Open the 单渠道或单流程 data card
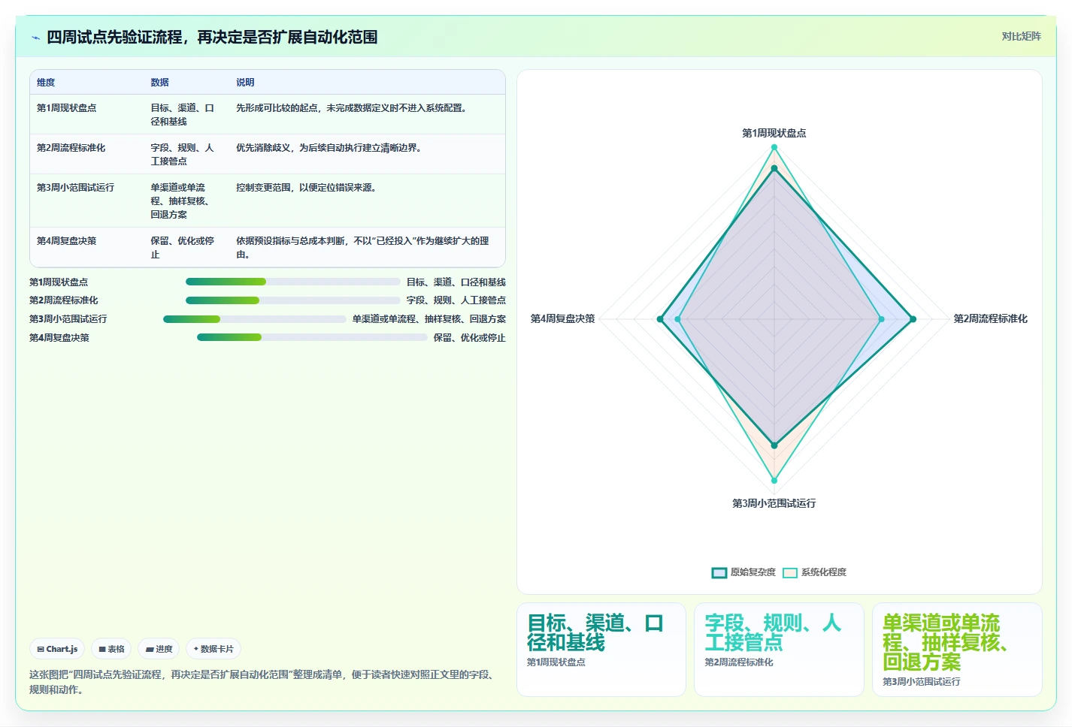 (957, 650)
